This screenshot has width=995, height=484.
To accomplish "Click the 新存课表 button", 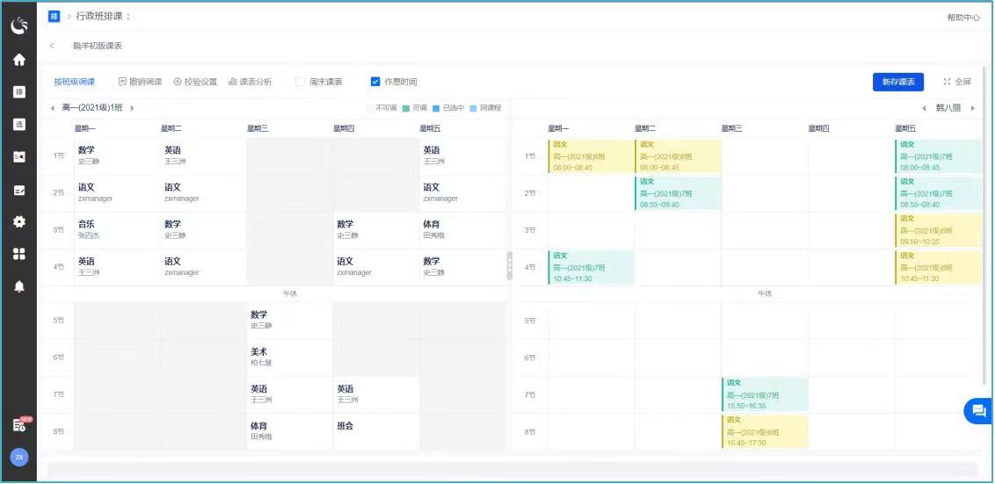I will pos(897,82).
